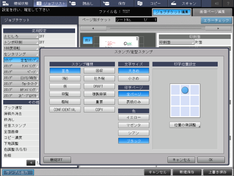Choose 小さめ small text size
The height and width of the screenshot is (176, 234).
(x=134, y=78)
